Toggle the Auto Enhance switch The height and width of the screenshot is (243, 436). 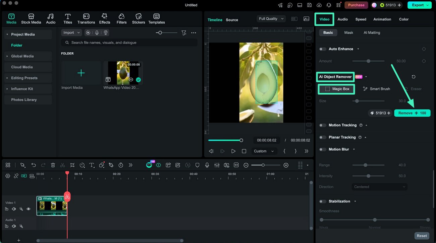[323, 49]
